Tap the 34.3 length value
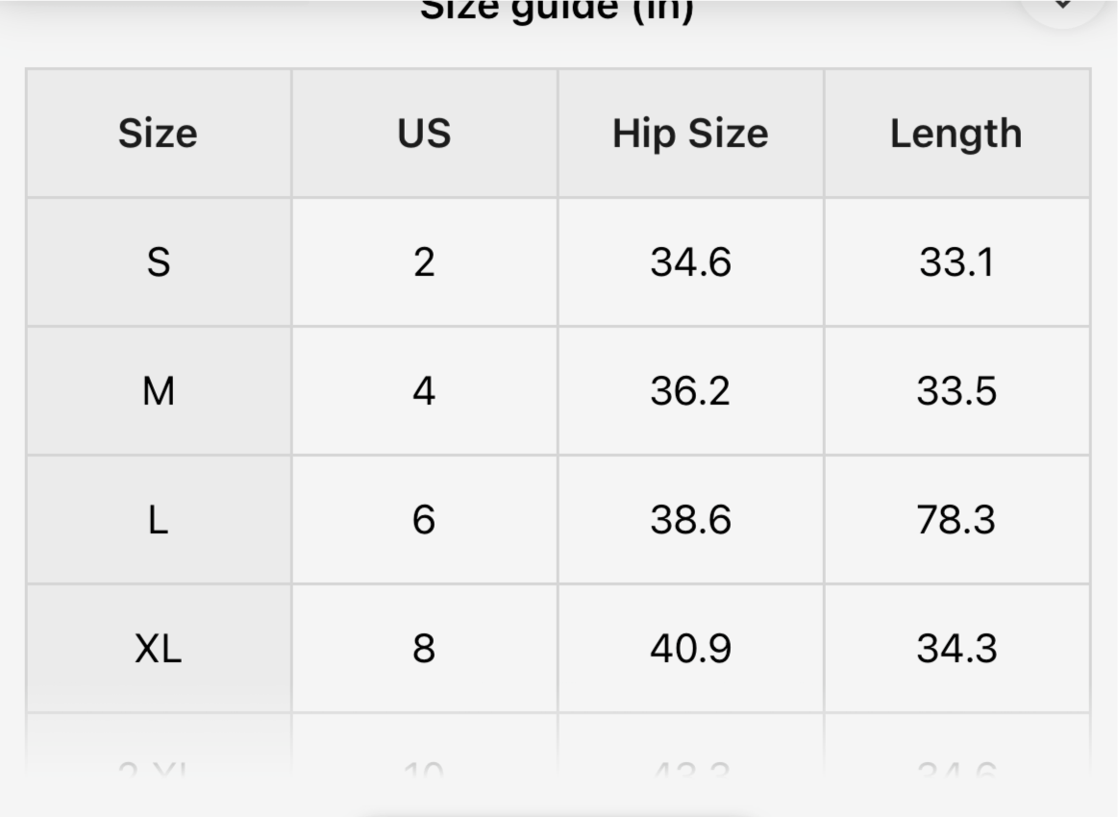Screen dimensions: 1118x817 [x=956, y=649]
